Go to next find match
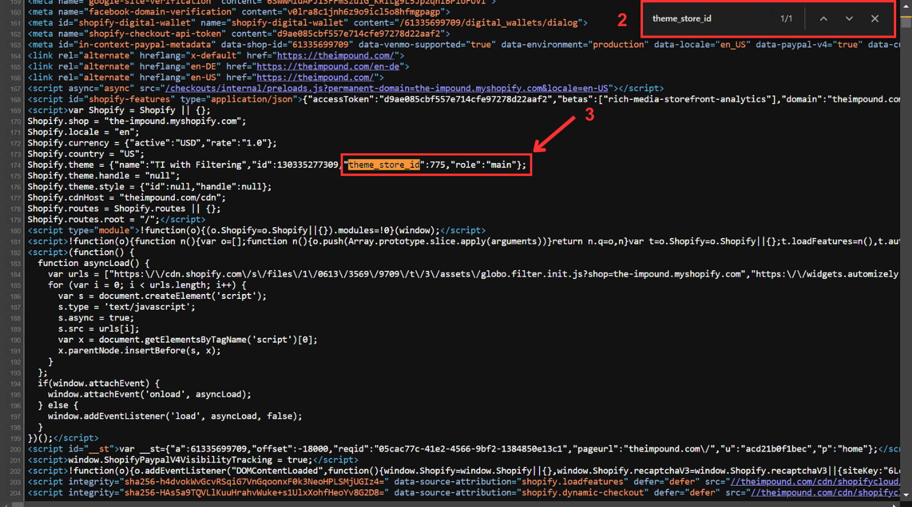The image size is (912, 507). (x=849, y=19)
